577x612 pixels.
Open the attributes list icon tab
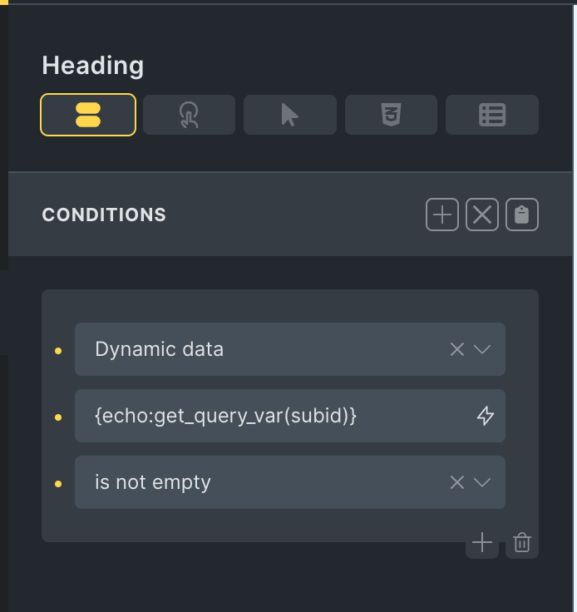[x=491, y=115]
